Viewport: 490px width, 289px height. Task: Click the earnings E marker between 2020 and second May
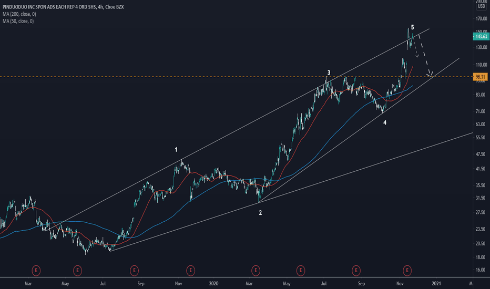pyautogui.click(x=256, y=270)
